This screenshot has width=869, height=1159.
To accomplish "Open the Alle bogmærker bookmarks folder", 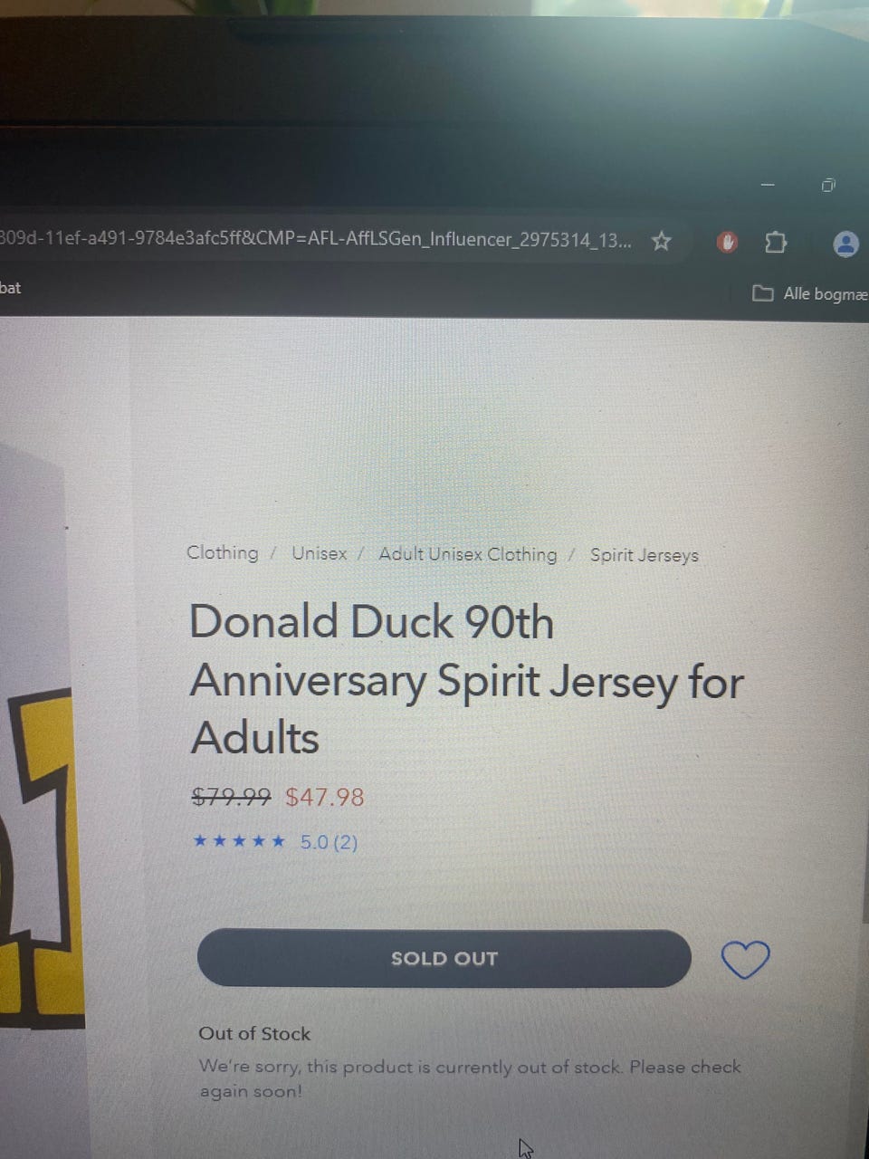I will click(x=810, y=293).
